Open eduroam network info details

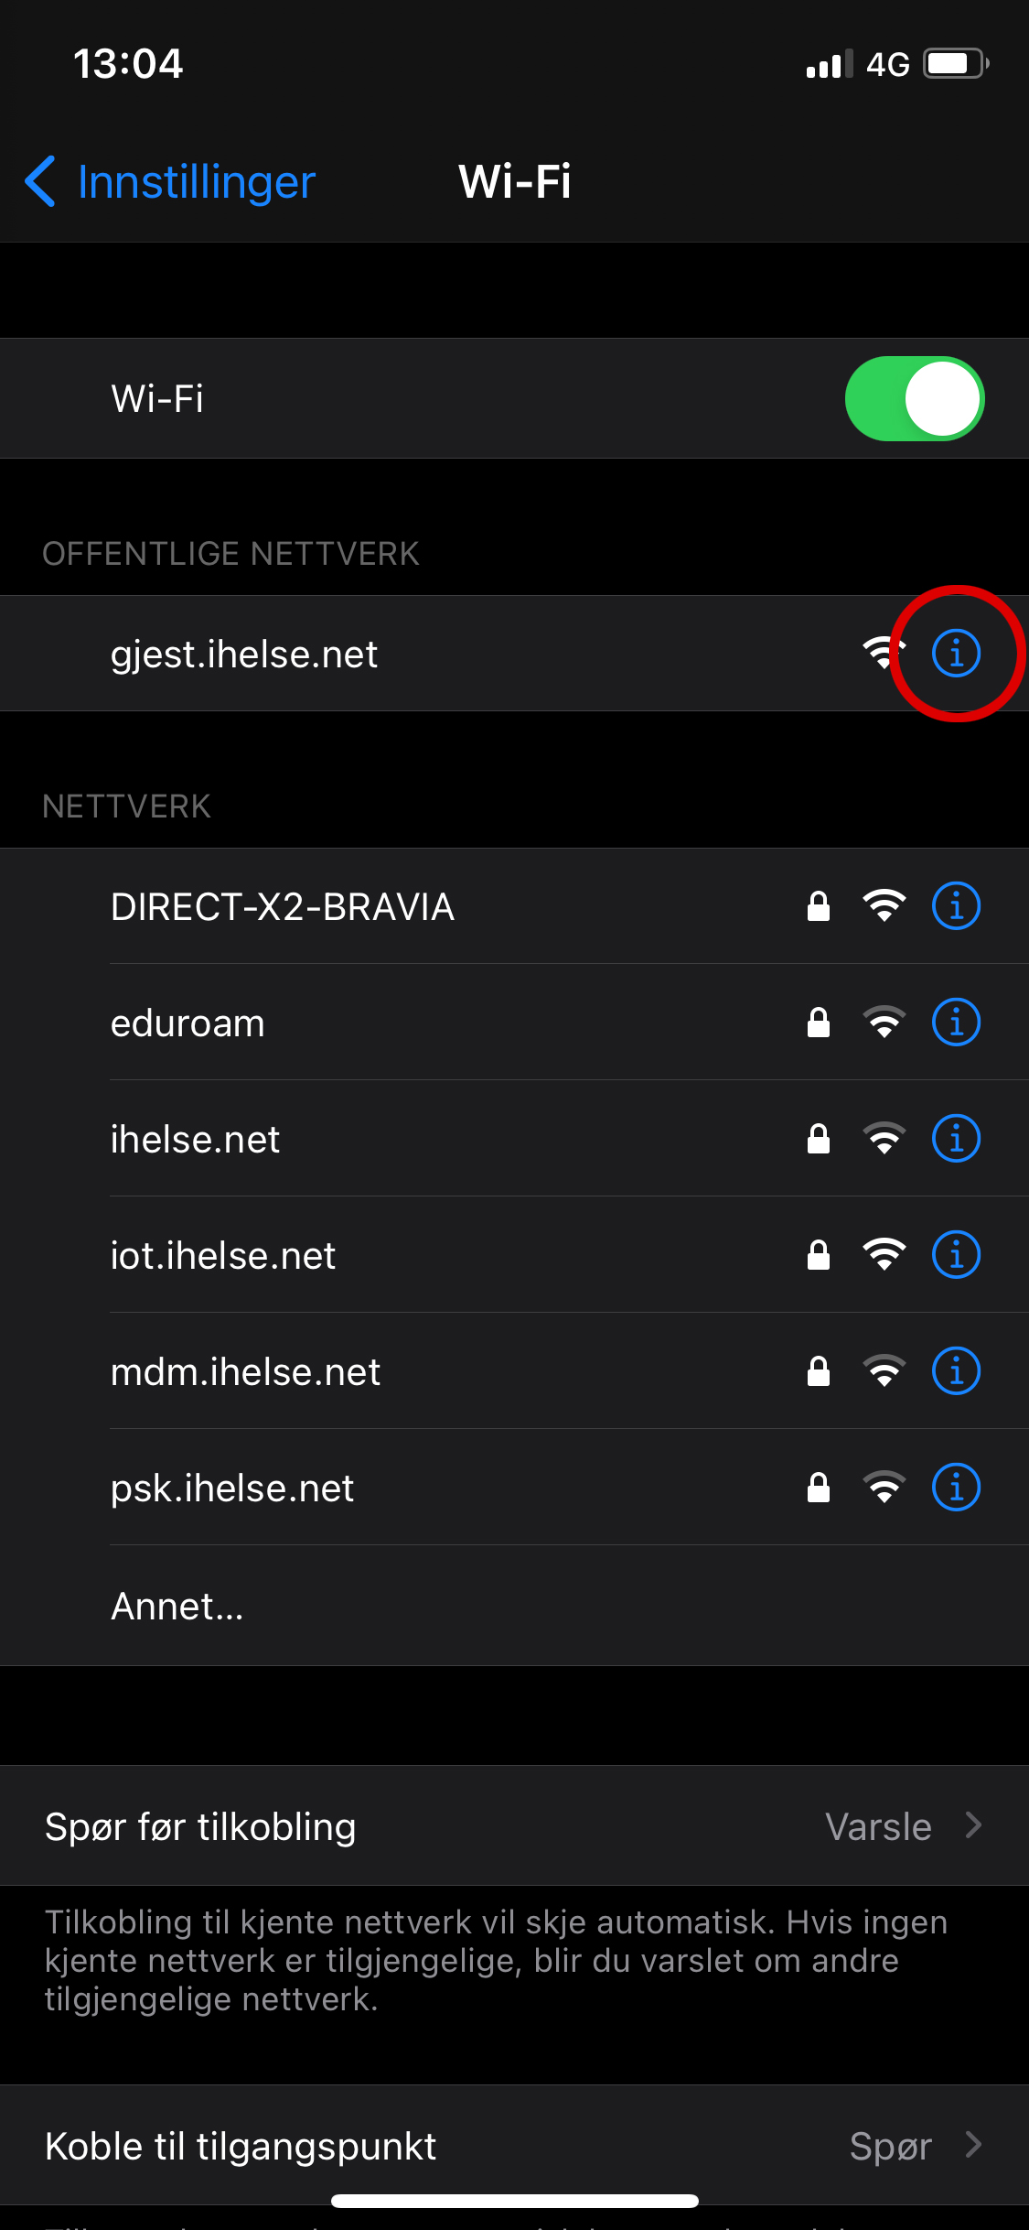coord(956,1023)
